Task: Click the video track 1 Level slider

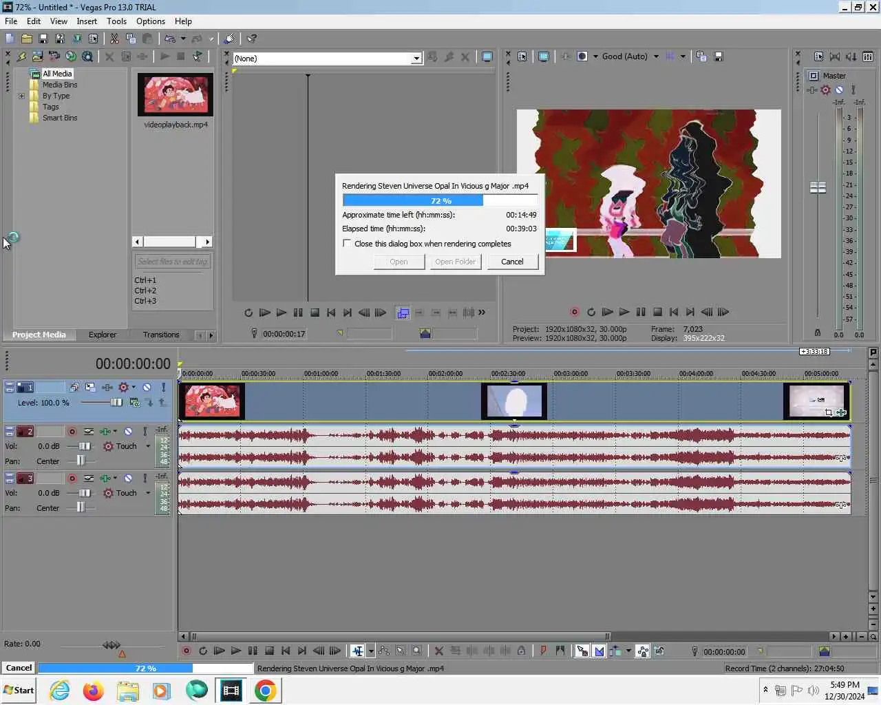Action: 116,402
